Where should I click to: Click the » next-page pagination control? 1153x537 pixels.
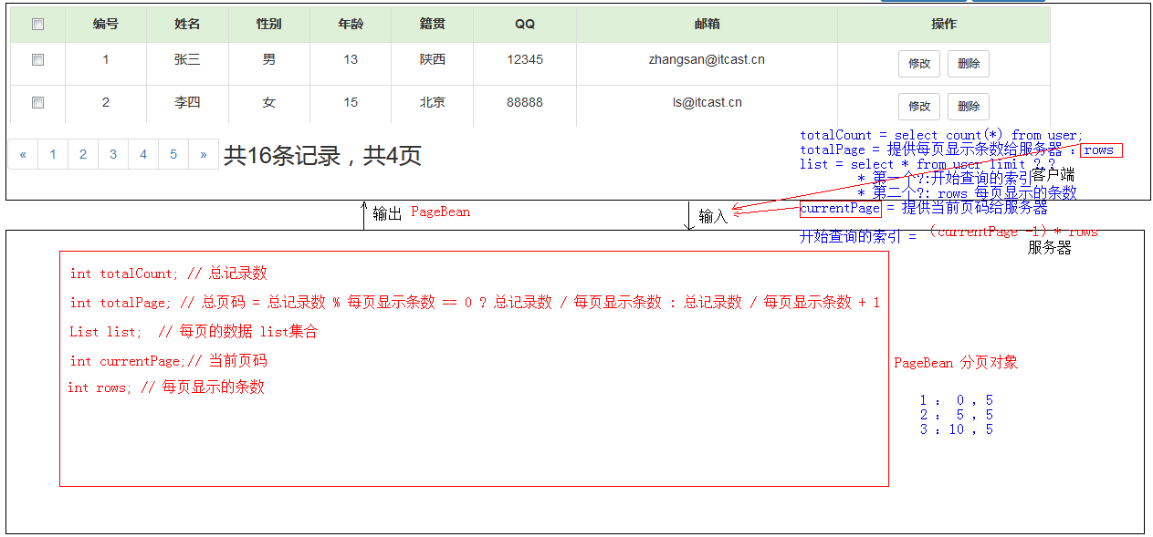(203, 154)
